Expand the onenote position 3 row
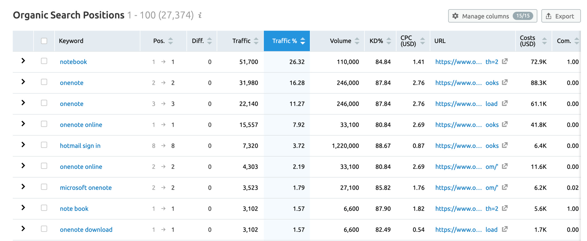Image resolution: width=587 pixels, height=241 pixels. 23,102
